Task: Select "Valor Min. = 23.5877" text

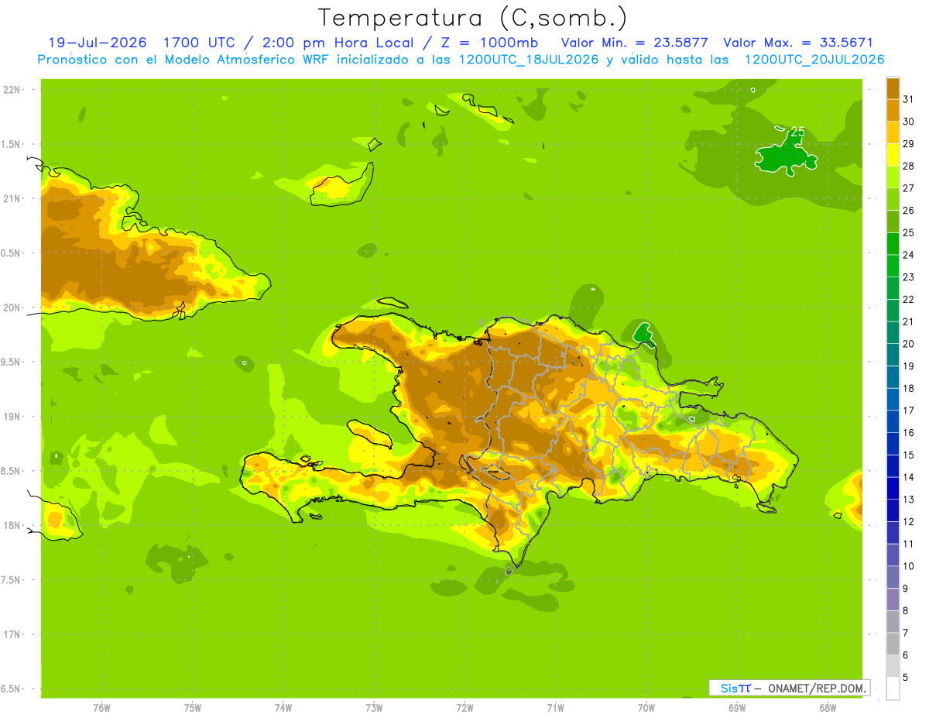Action: [634, 43]
